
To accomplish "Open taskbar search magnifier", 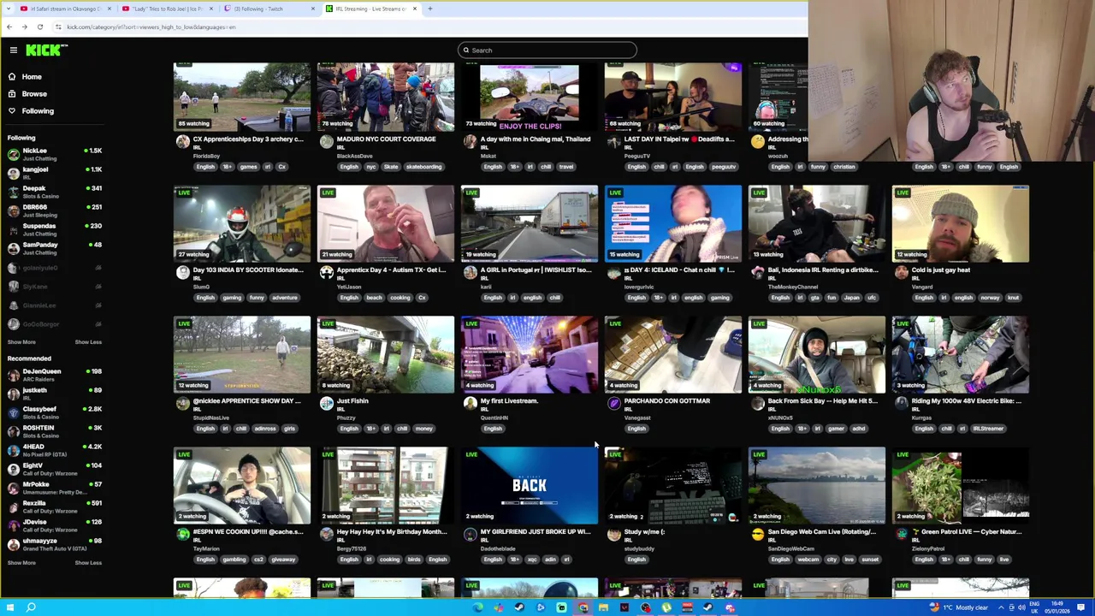I will click(31, 607).
